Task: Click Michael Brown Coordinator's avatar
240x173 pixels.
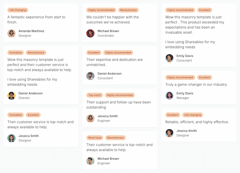Action: tap(90, 33)
